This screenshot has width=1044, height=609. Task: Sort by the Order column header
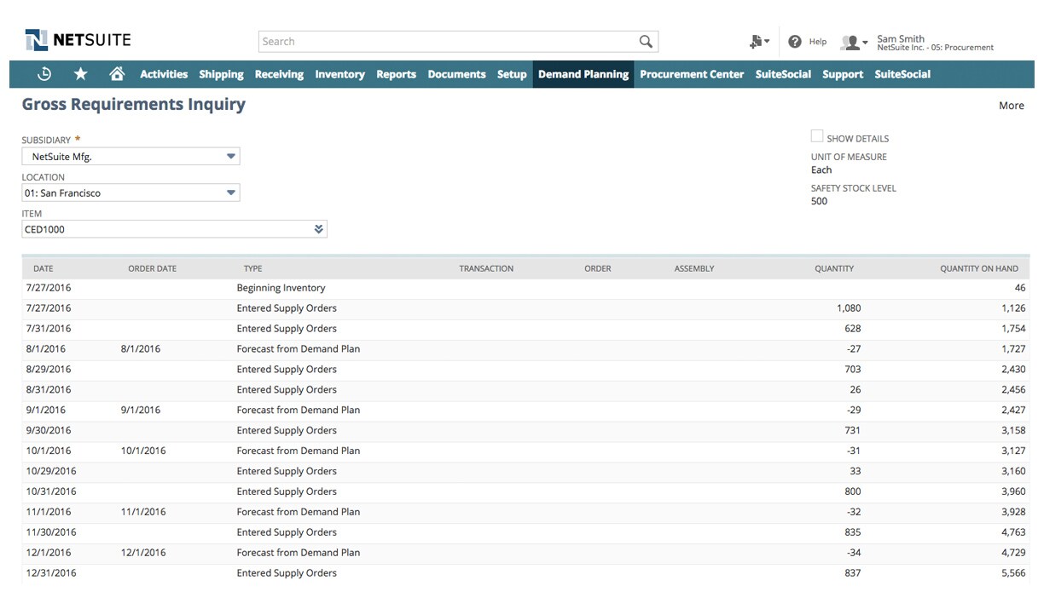point(598,268)
